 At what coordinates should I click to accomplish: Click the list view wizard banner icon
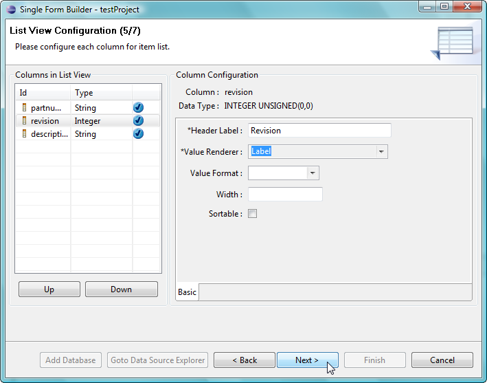(x=452, y=43)
